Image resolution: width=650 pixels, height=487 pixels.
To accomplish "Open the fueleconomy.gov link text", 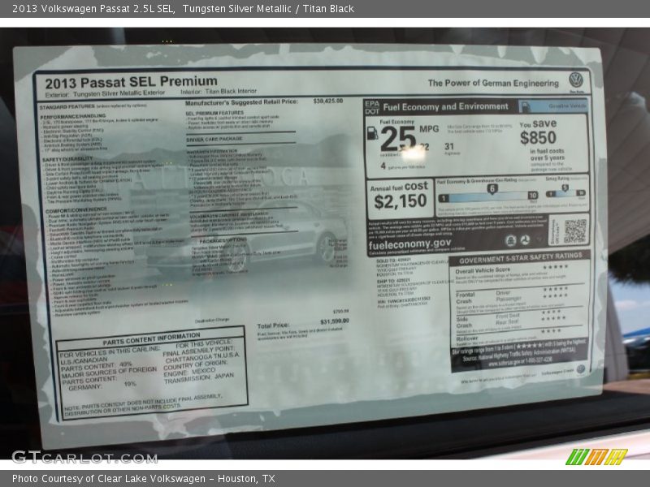I will tap(409, 243).
